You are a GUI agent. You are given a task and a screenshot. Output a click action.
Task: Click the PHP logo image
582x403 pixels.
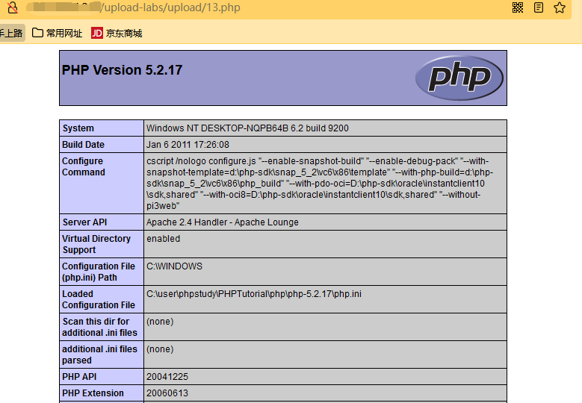[459, 78]
